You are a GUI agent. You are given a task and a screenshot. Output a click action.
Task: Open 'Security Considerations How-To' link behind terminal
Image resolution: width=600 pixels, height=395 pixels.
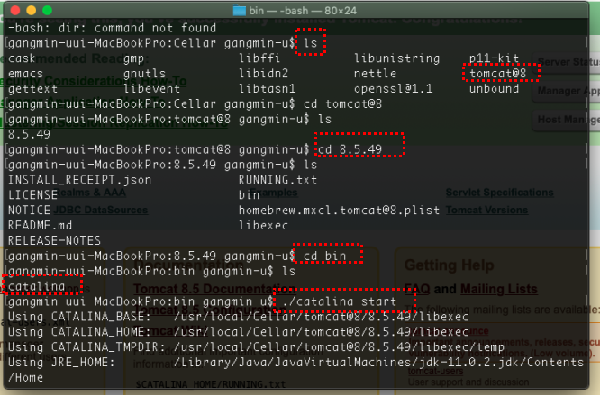(x=94, y=81)
